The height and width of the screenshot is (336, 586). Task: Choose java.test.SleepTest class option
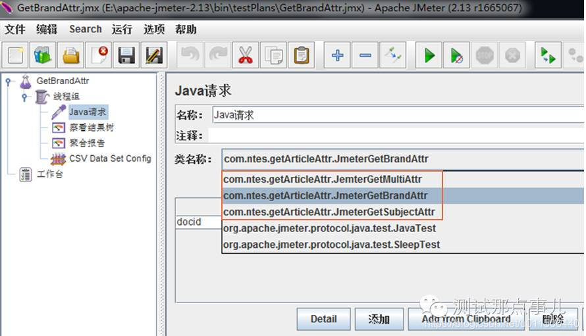click(403, 245)
